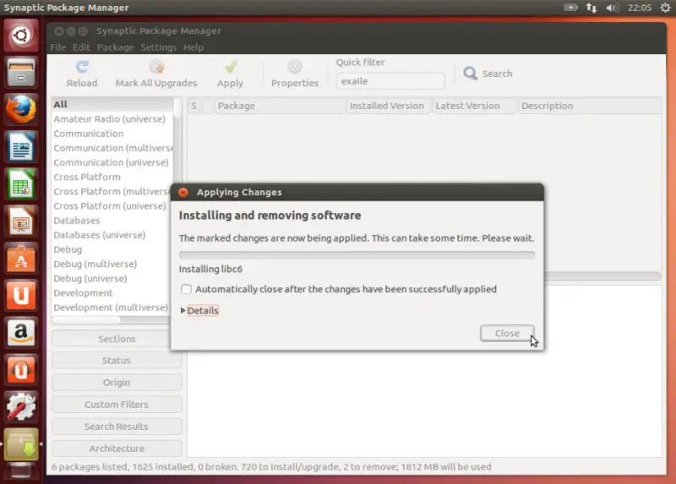Open Ubuntu One Music launcher icon

coord(20,370)
